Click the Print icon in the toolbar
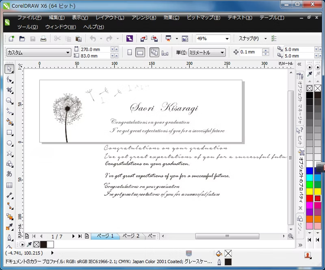 (x=43, y=39)
